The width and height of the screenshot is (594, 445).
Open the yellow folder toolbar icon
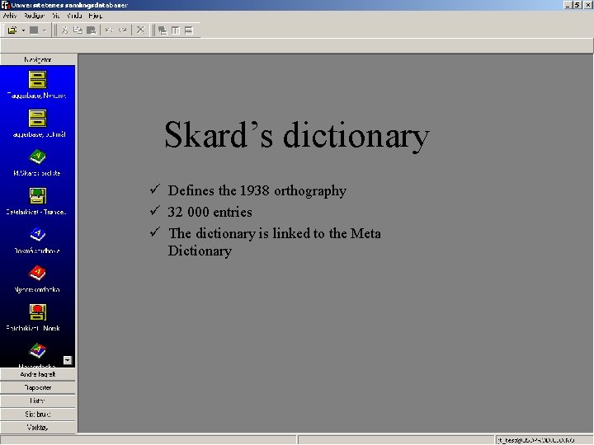pos(12,30)
